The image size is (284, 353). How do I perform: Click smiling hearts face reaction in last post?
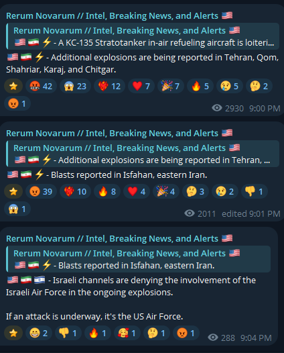(127, 333)
